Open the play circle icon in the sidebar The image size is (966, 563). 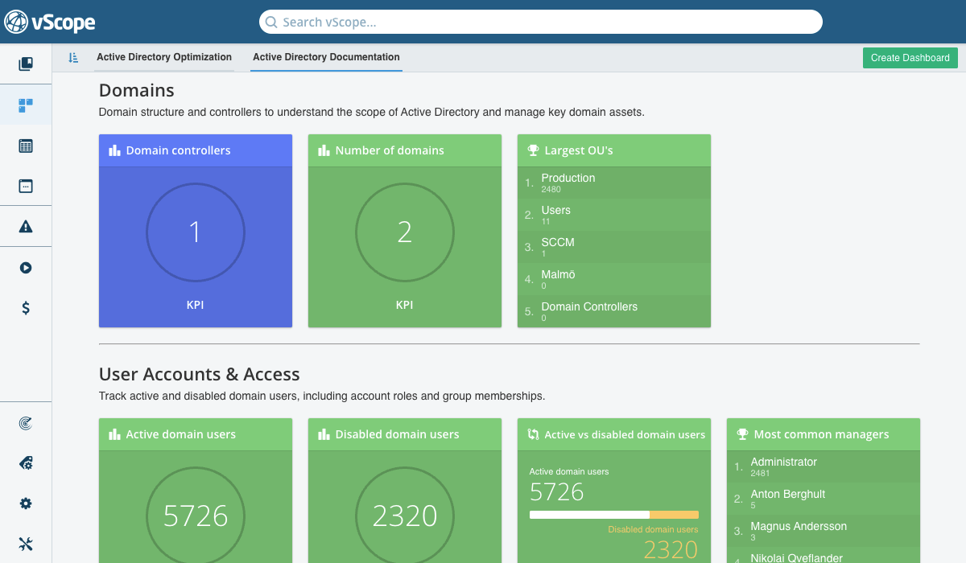[26, 268]
